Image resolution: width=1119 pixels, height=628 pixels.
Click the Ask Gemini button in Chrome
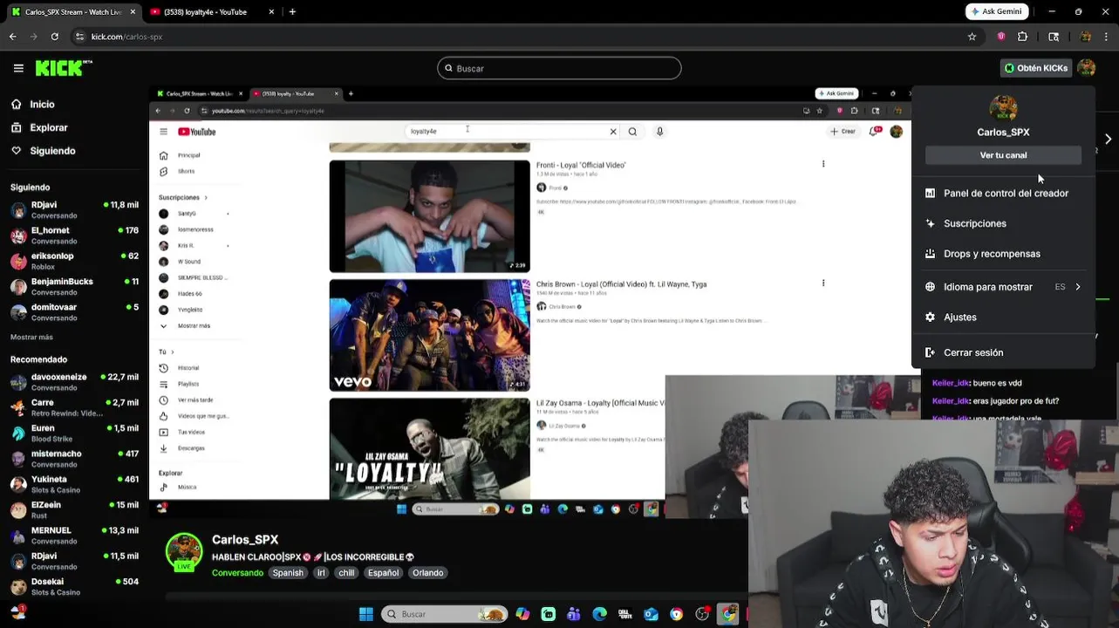click(x=997, y=11)
